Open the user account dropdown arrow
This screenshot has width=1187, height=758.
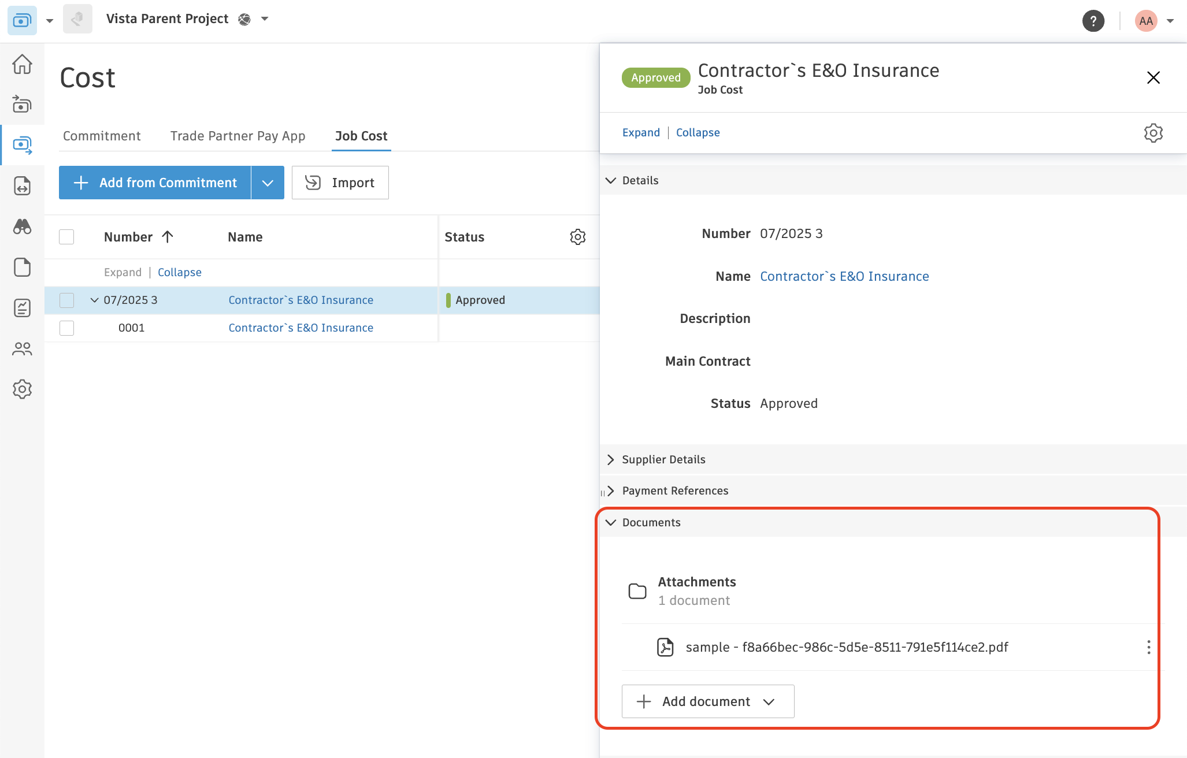pyautogui.click(x=1170, y=21)
